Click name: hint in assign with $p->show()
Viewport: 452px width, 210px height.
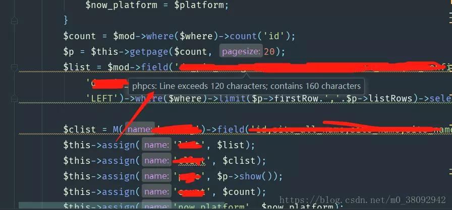[156, 176]
